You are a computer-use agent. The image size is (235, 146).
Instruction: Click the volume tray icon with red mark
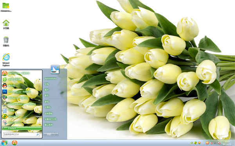pyautogui.click(x=219, y=143)
